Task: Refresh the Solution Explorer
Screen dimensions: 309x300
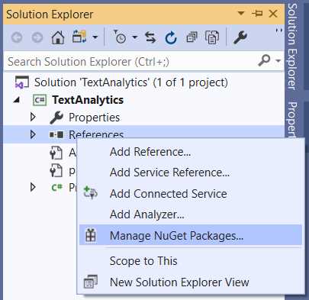Action: (x=171, y=37)
